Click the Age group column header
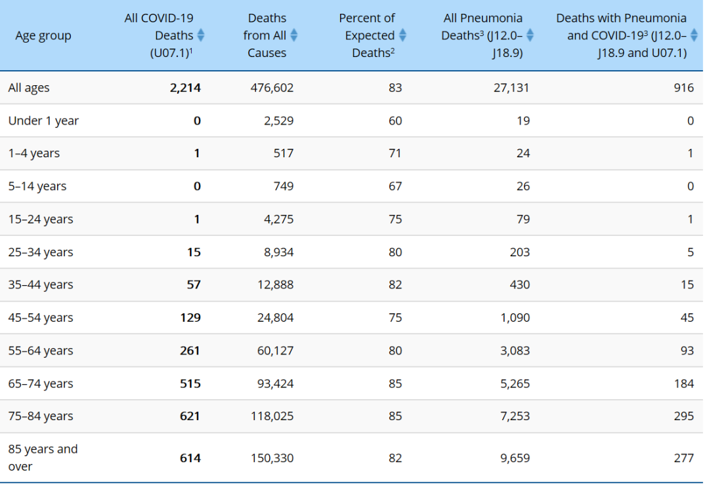The height and width of the screenshot is (485, 709). [x=43, y=35]
